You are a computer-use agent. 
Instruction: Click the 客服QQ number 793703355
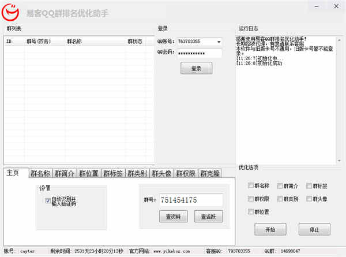click(x=239, y=251)
